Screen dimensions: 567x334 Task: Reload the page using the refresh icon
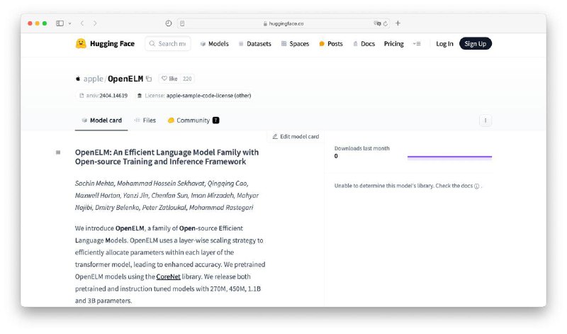(386, 23)
